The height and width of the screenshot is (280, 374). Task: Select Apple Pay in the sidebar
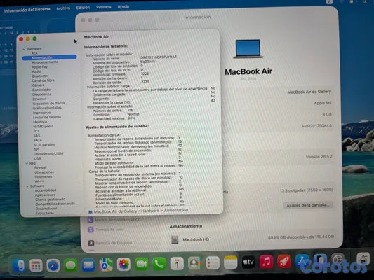click(x=39, y=66)
